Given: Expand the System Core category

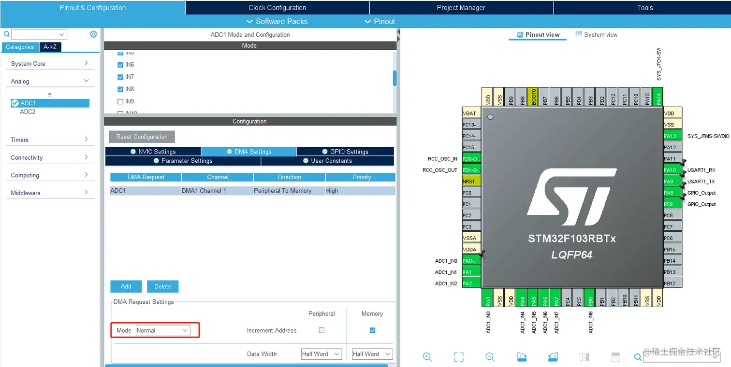Looking at the screenshot, I should pyautogui.click(x=49, y=63).
